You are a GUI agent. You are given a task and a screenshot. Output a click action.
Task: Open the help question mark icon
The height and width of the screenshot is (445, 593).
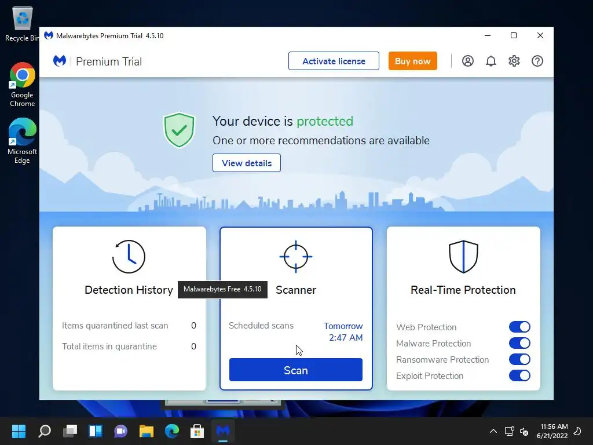(537, 61)
